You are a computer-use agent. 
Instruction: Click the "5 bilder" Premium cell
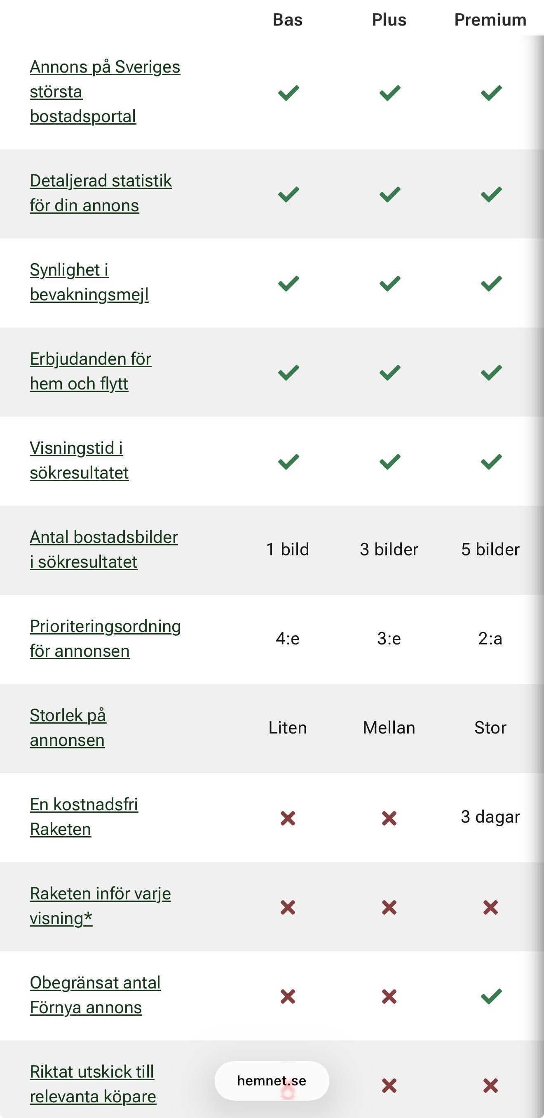pyautogui.click(x=490, y=550)
